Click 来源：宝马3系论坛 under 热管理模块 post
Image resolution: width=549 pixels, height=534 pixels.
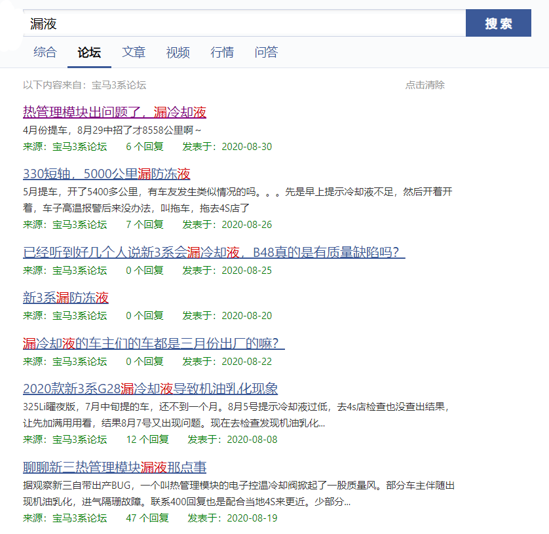click(x=65, y=146)
